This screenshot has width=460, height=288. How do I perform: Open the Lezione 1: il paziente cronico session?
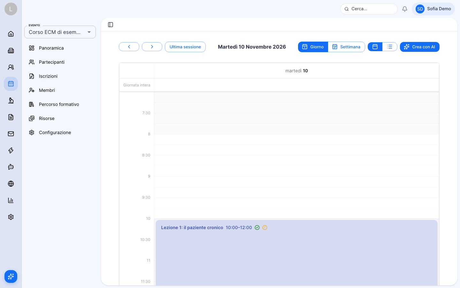coord(296,253)
